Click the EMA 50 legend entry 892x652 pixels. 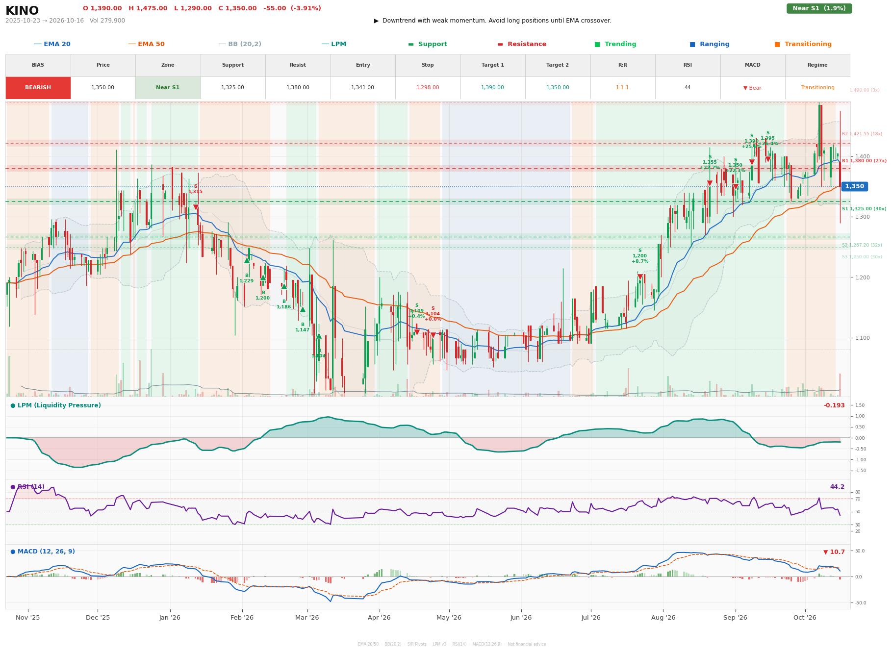[x=146, y=44]
